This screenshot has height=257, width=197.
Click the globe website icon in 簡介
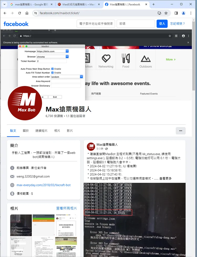[x=12, y=185]
